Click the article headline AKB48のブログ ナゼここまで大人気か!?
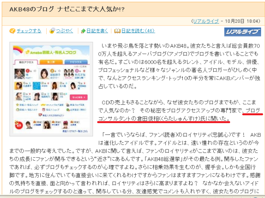The height and width of the screenshot is (198, 265). tap(67, 9)
